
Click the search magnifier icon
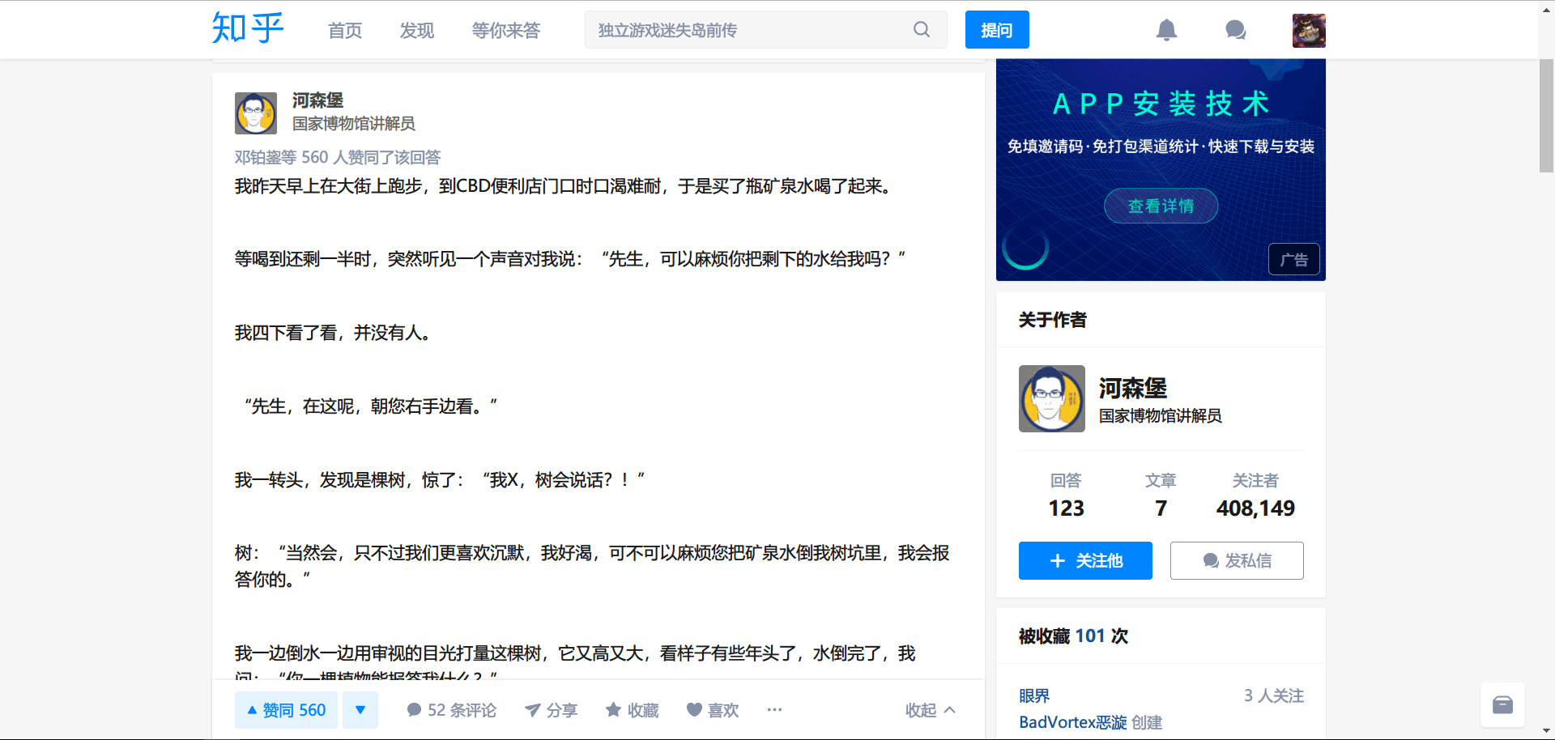point(921,30)
